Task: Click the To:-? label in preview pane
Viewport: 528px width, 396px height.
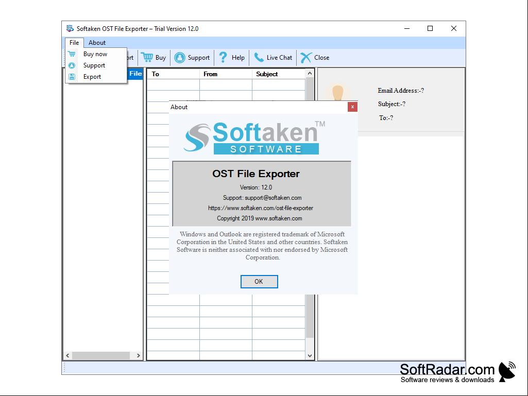Action: tap(386, 118)
